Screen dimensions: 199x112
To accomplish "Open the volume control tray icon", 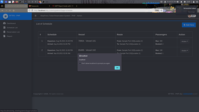I will [x=178, y=2].
